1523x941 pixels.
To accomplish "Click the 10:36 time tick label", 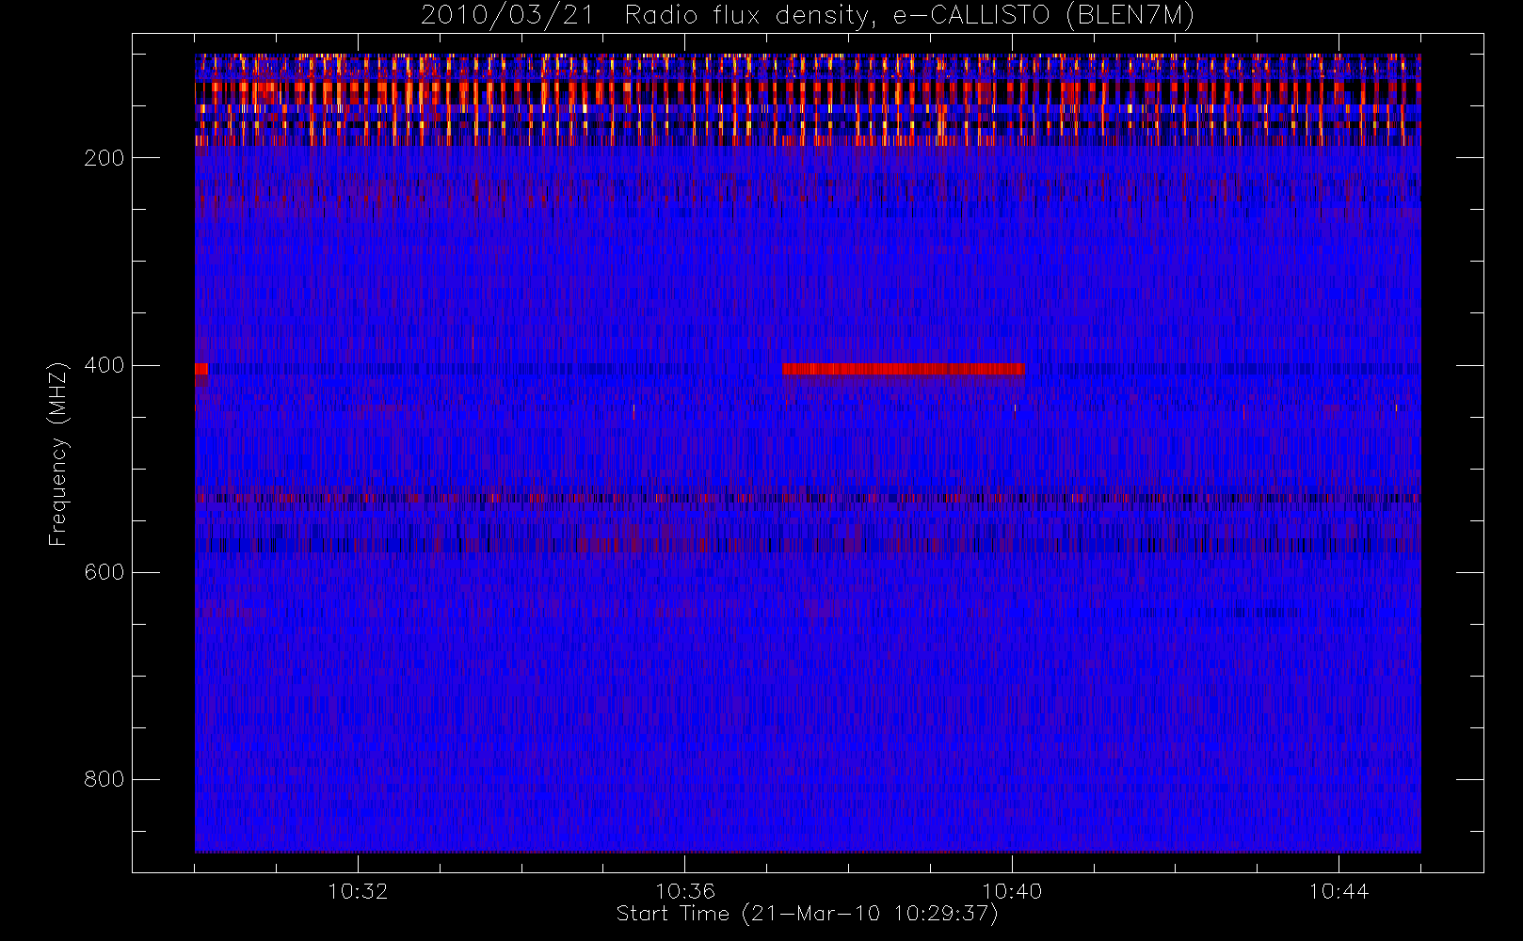I will coord(685,891).
